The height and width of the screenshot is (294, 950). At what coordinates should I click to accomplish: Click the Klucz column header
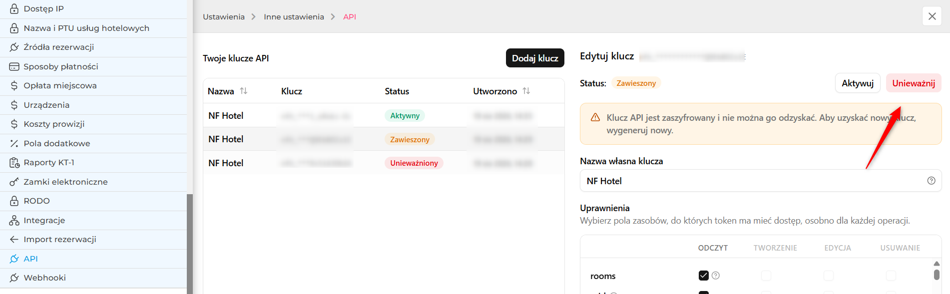292,91
